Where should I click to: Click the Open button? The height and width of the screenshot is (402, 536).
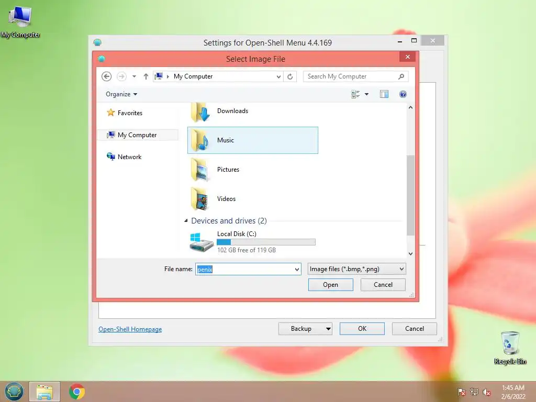click(x=331, y=285)
